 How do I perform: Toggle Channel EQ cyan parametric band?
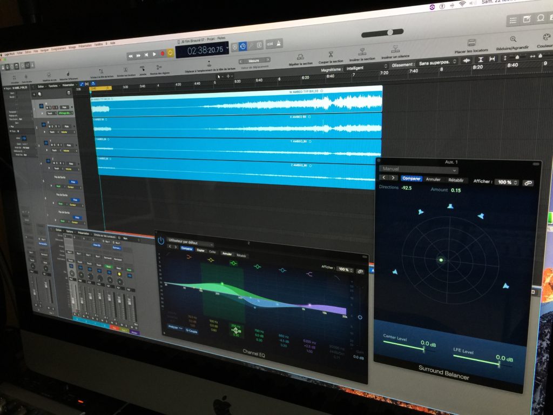[x=282, y=270]
